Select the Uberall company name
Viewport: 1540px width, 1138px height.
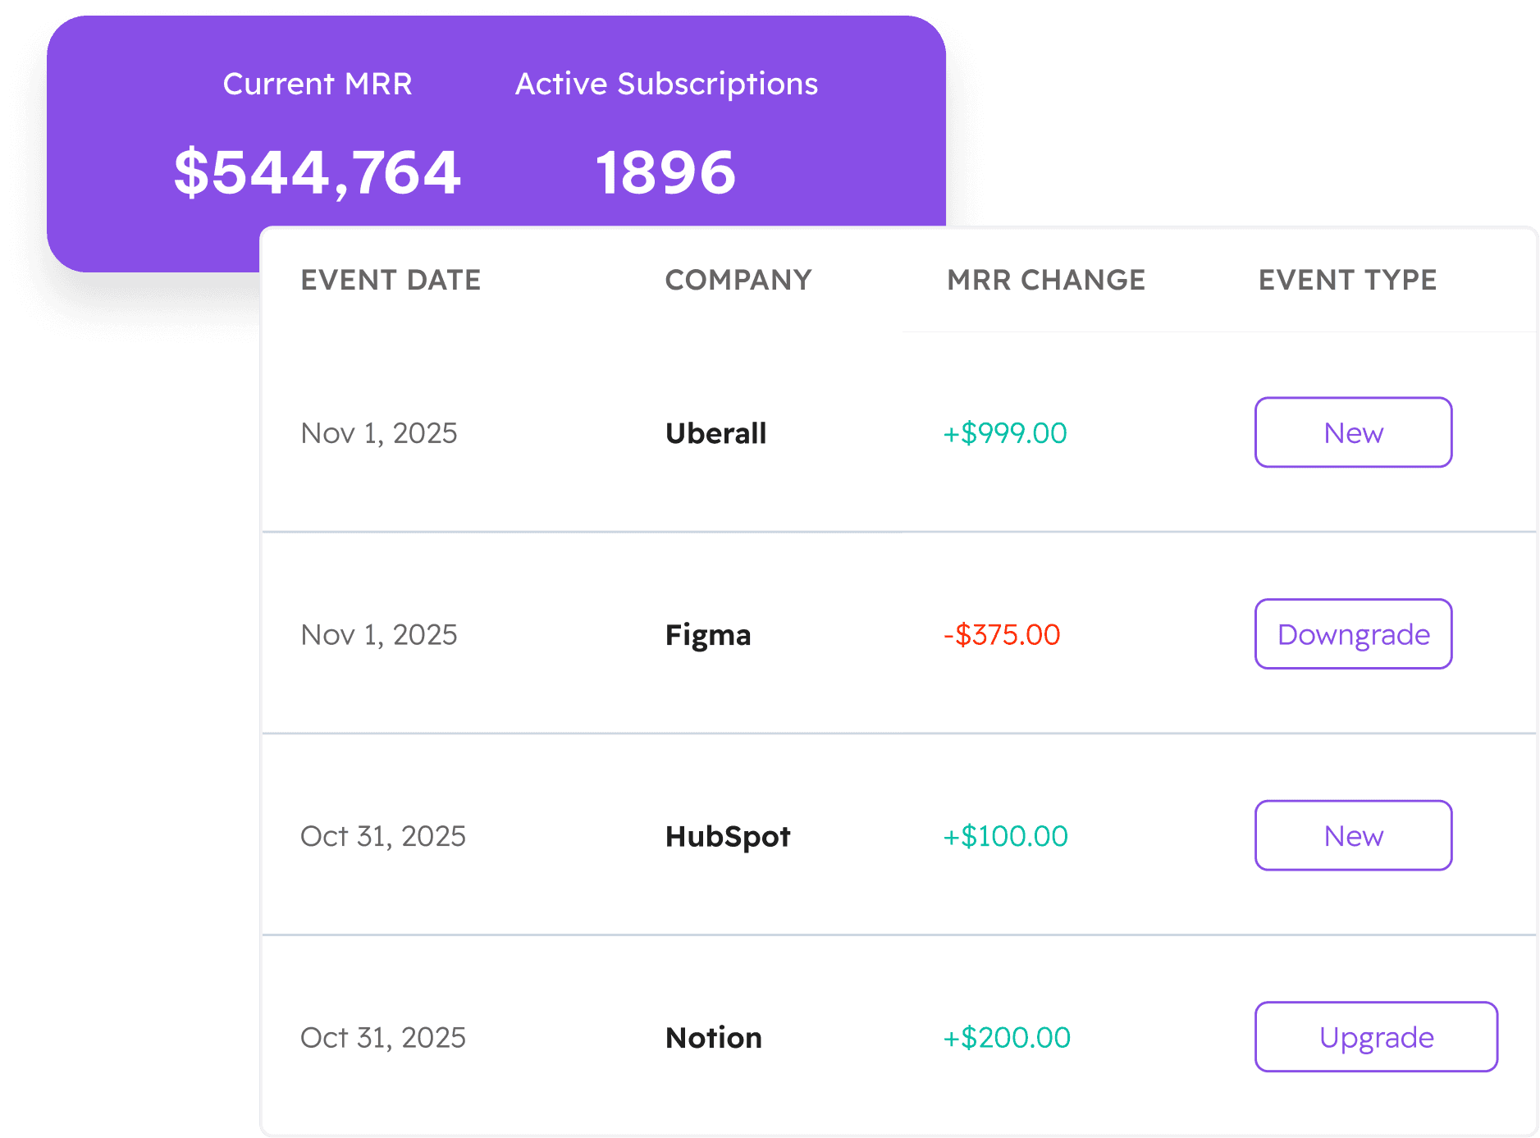[715, 433]
